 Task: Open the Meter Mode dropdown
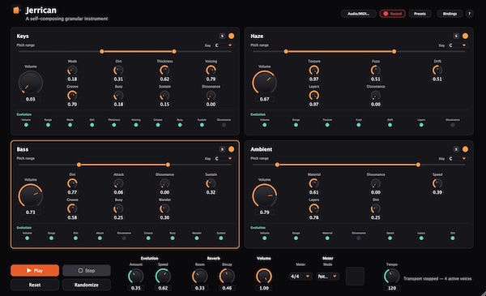[327, 277]
